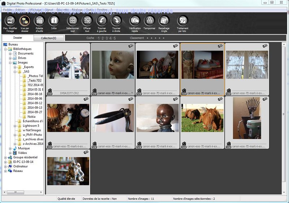Open the Tamponner stamp tool

coord(149,21)
